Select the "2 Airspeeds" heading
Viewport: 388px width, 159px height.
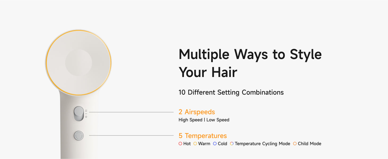[197, 112]
